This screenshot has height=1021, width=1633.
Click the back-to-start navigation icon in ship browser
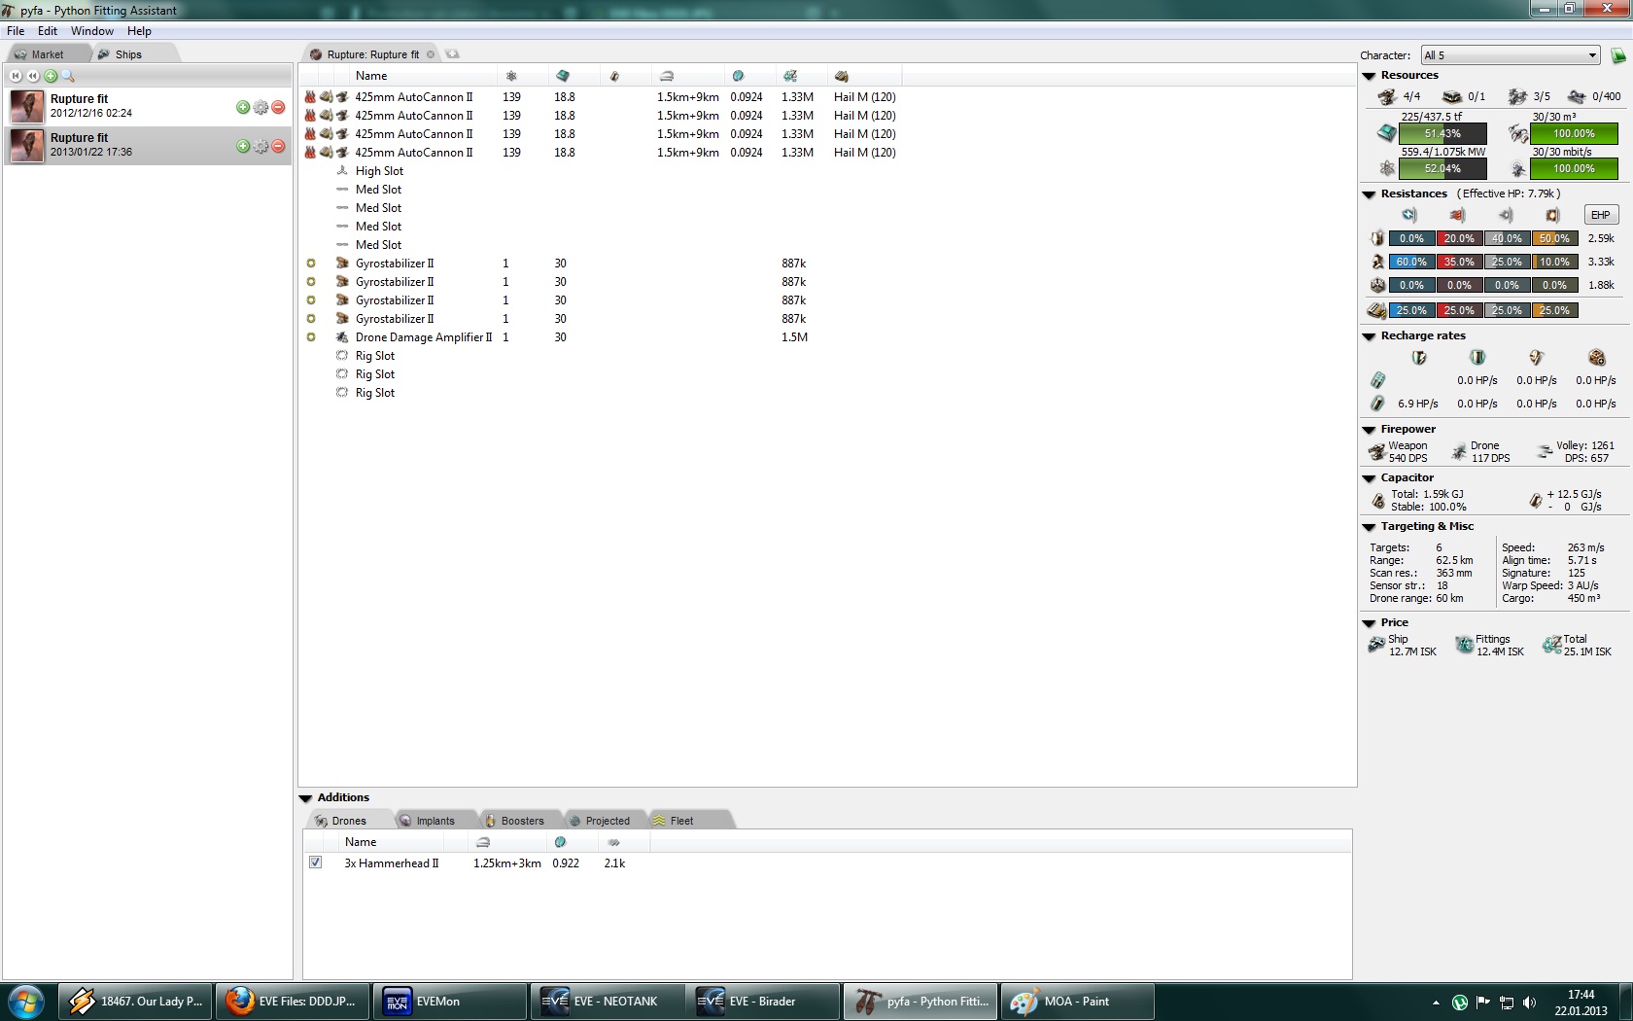click(16, 76)
